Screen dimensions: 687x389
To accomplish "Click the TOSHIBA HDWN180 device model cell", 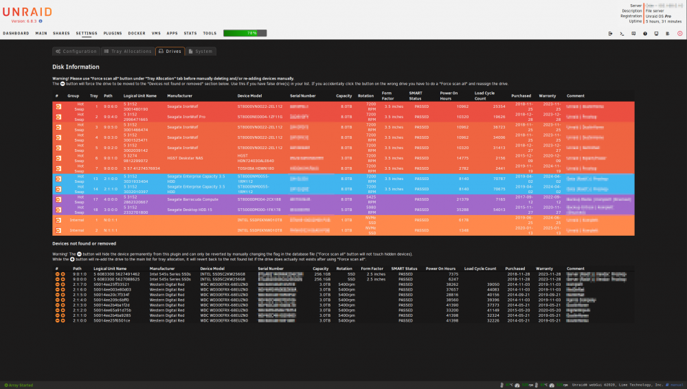I will 256,168.
